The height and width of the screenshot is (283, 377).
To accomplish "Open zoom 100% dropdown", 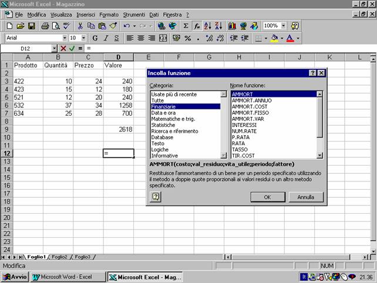I will (284, 25).
